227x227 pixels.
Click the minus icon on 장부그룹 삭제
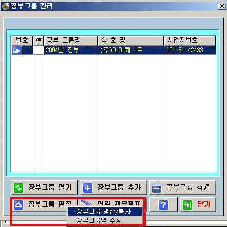pos(157,188)
